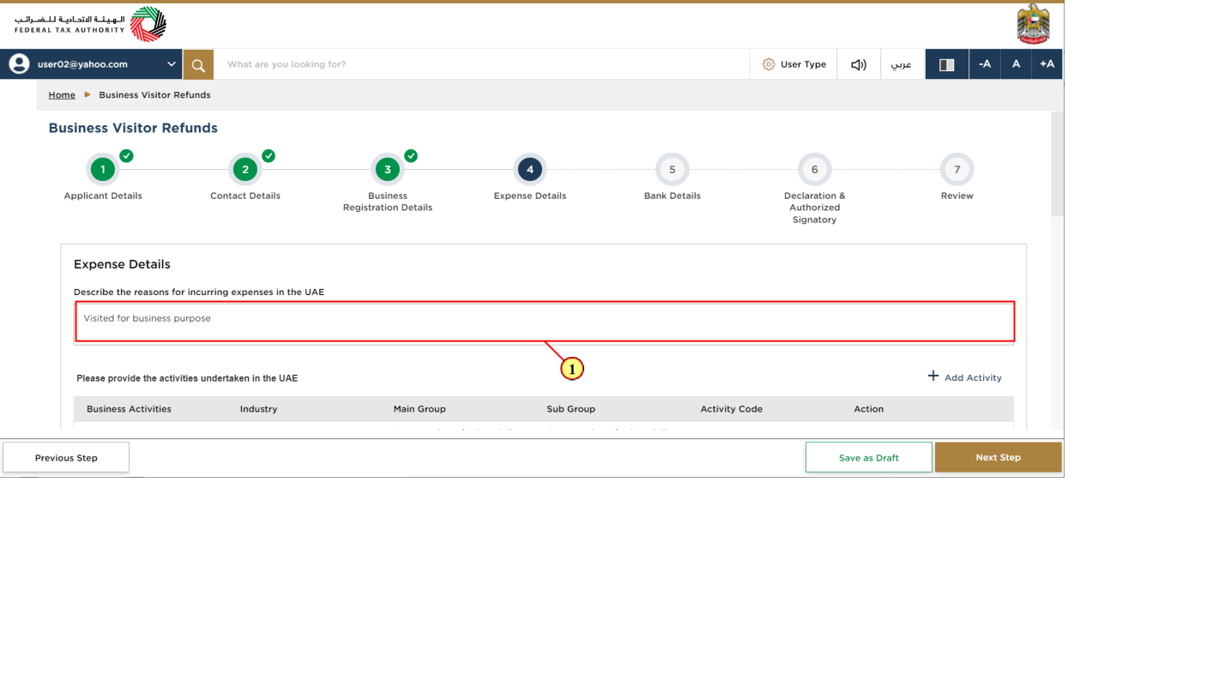Click the Business Visitor Refunds breadcrumb text
1213x687 pixels.
(x=154, y=95)
